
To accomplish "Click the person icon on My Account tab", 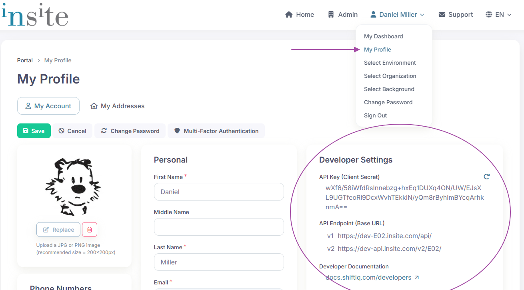I will click(28, 106).
